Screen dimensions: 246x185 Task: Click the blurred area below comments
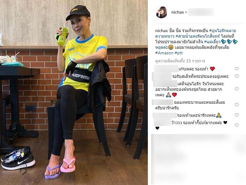click(x=198, y=159)
